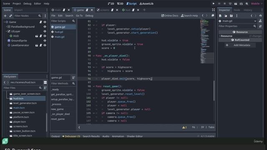Open the Help menu
Viewport: 267px width, 150px height.
pyautogui.click(x=46, y=4)
